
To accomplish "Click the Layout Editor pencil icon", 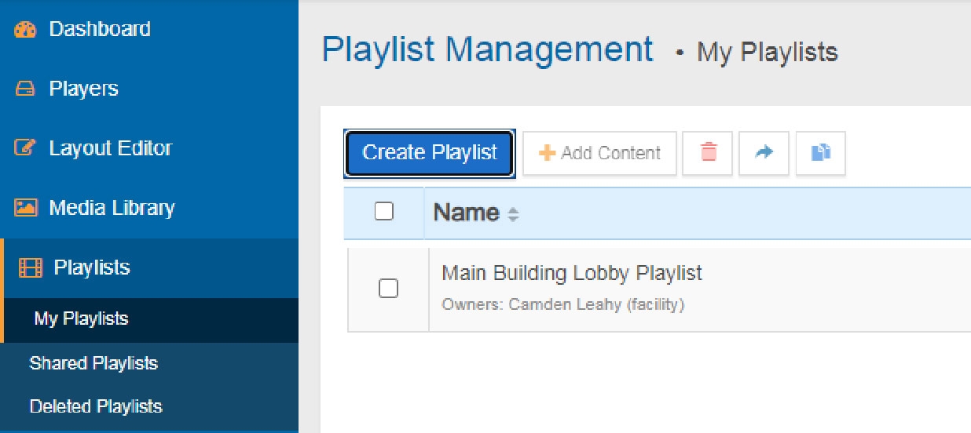I will click(25, 149).
